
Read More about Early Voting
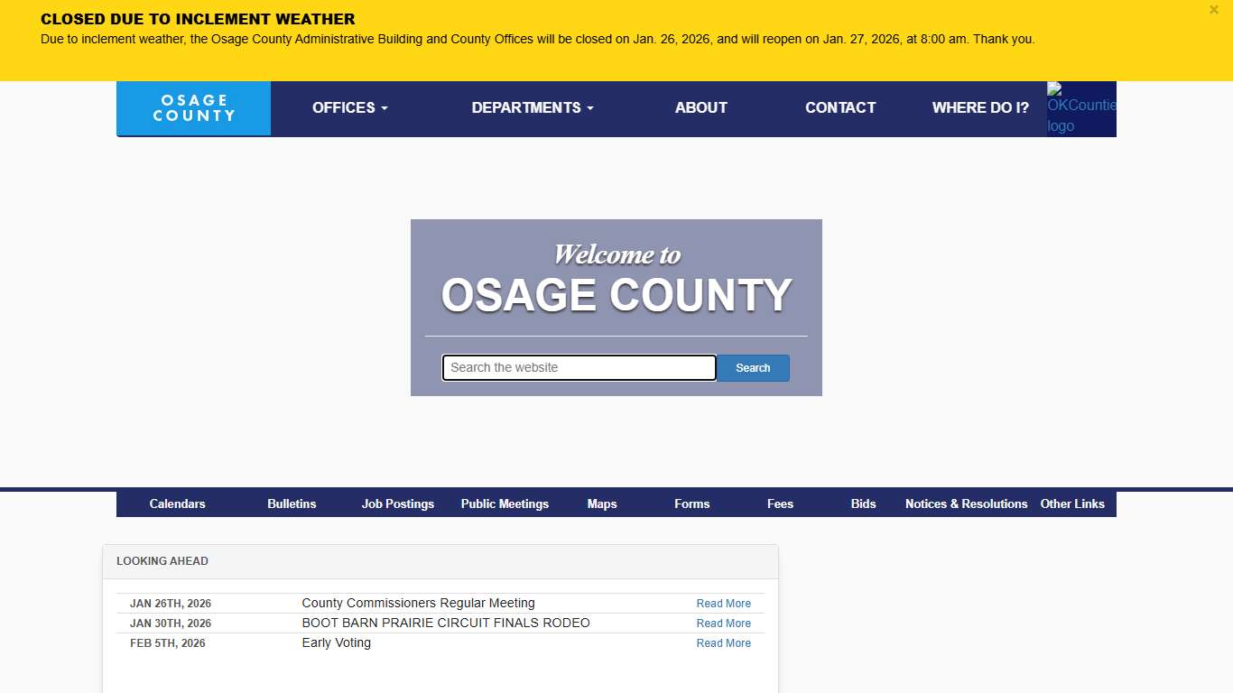[x=723, y=642]
